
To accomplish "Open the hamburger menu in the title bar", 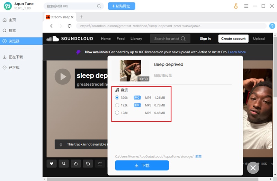I will coord(246,6).
